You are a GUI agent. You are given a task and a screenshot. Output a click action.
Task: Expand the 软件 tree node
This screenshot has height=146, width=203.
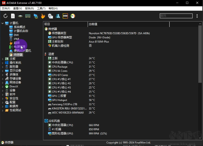coord(2,95)
